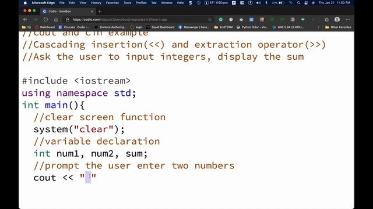Open the Profiles menu
373x209 pixels.
pos(141,3)
